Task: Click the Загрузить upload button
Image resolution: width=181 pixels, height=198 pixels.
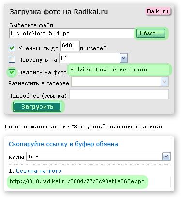Action: click(37, 107)
